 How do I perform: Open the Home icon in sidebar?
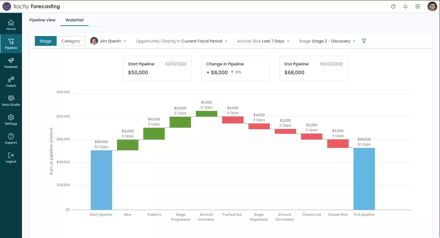click(x=11, y=23)
